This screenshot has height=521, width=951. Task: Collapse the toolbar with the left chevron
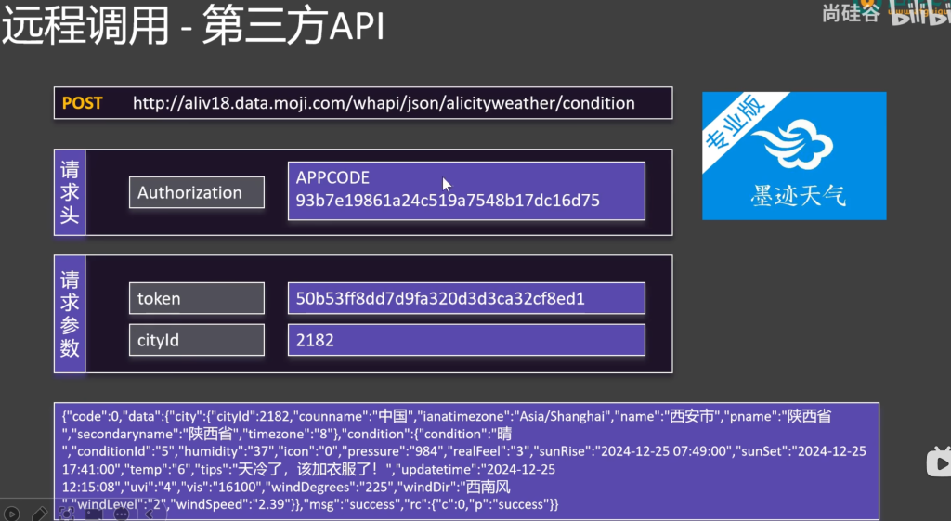(149, 513)
